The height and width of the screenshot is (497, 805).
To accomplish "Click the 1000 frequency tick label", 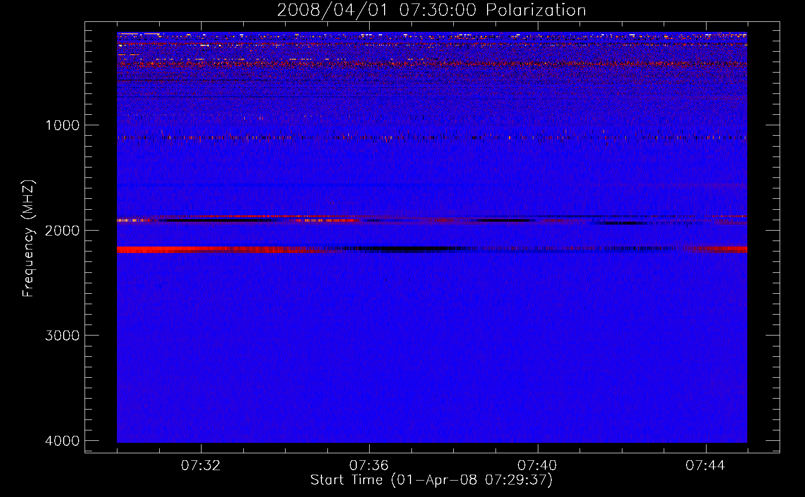I will click(x=62, y=125).
